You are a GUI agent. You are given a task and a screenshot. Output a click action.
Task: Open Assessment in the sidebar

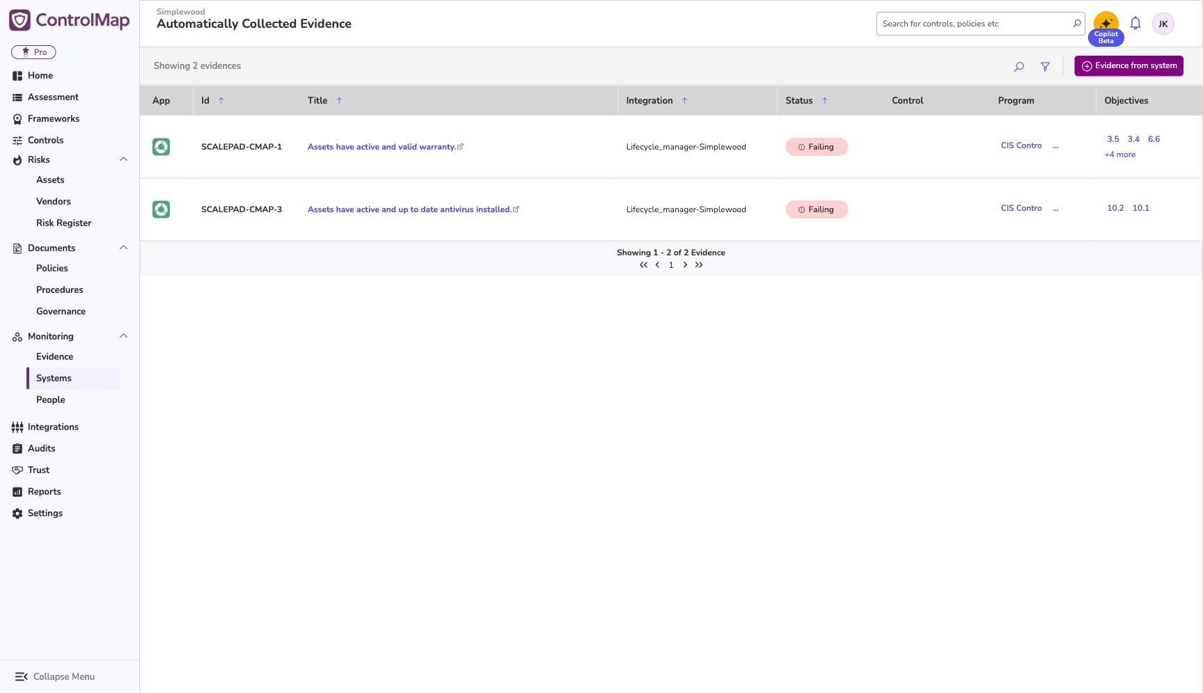coord(53,97)
